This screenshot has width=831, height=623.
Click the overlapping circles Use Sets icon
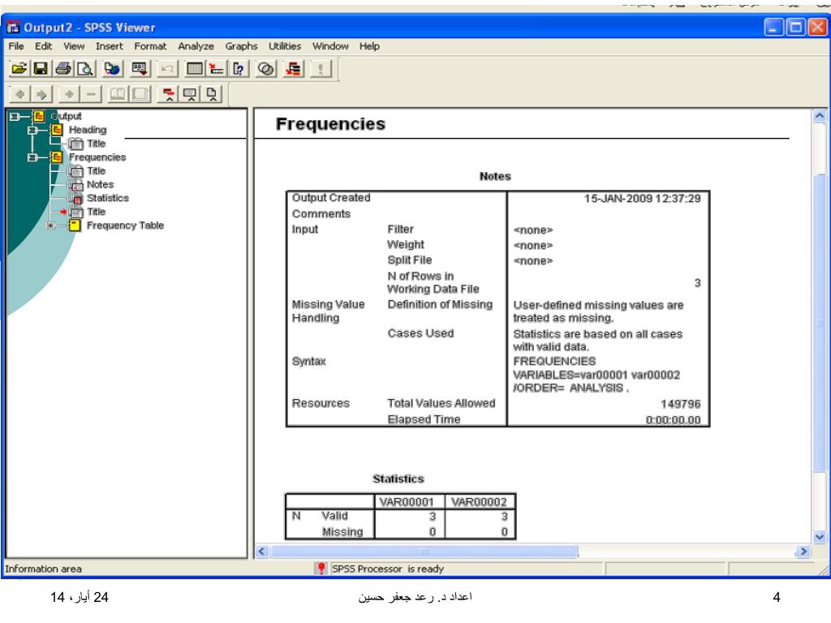[x=266, y=69]
